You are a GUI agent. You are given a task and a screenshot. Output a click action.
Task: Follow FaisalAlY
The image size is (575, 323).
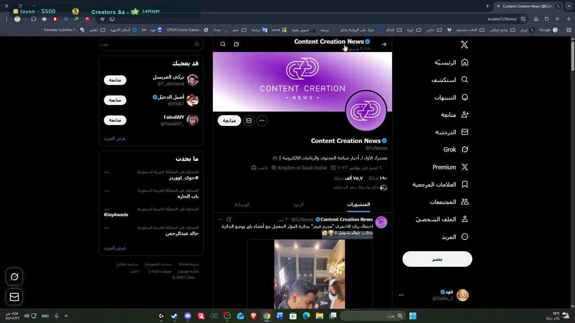pos(115,120)
